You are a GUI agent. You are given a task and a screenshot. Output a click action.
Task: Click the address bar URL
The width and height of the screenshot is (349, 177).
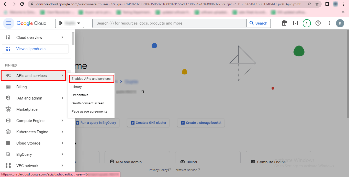(x=170, y=4)
